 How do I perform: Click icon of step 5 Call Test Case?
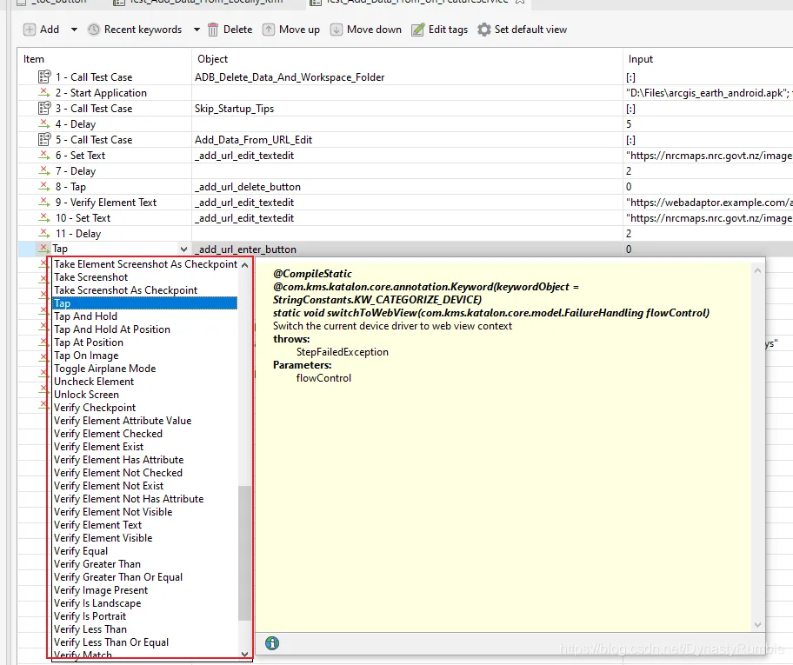[44, 140]
